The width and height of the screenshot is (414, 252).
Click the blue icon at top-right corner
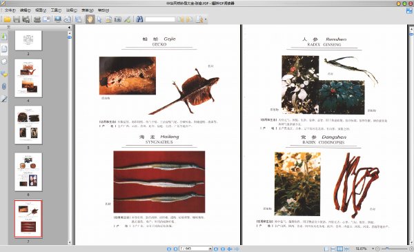(x=409, y=10)
